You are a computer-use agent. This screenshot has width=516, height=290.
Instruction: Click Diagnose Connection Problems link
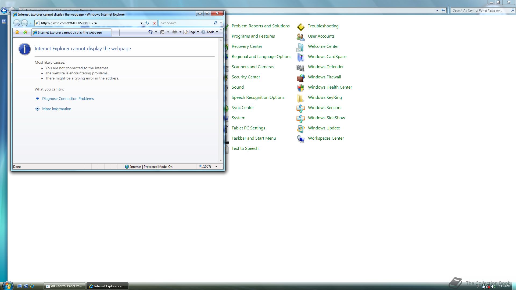click(68, 99)
